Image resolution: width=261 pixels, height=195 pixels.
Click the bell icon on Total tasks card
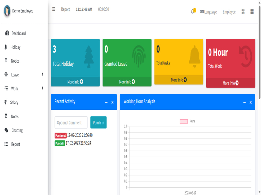(194, 56)
